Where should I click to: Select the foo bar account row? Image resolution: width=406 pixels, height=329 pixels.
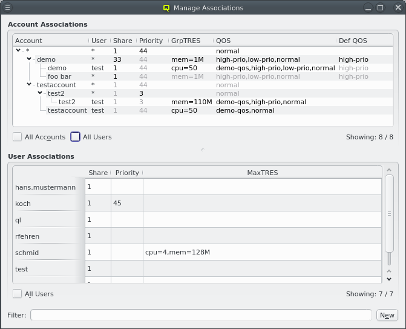coord(203,76)
